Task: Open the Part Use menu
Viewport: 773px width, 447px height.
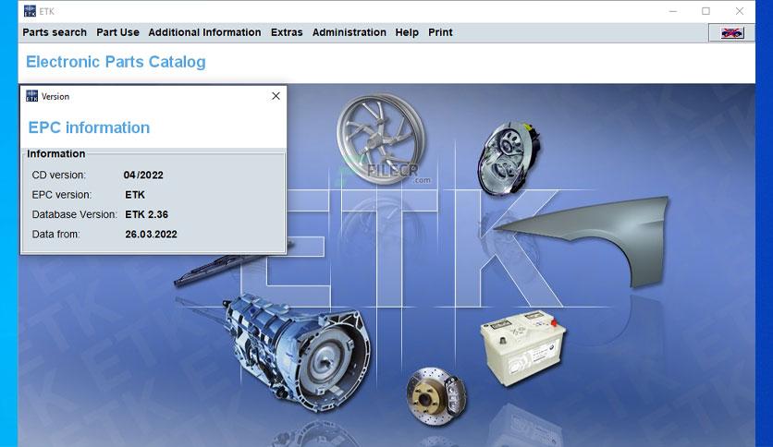Action: coord(117,32)
